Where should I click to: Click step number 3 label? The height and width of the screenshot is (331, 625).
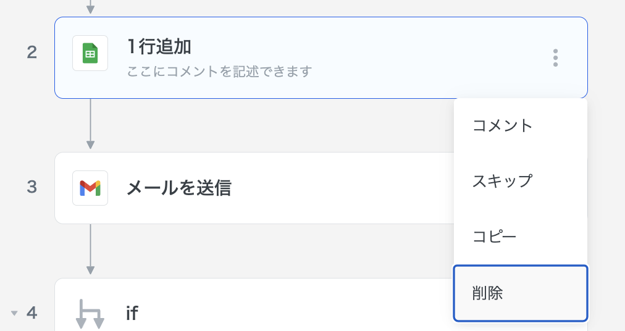[32, 187]
